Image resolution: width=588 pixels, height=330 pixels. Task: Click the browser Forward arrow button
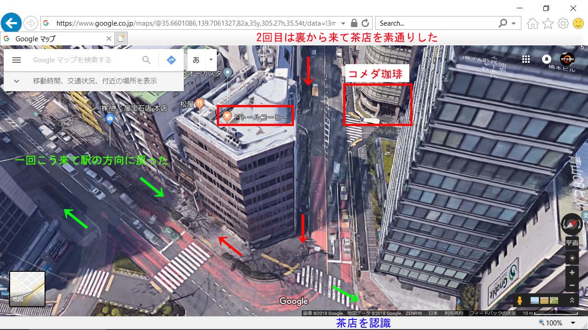click(x=30, y=23)
